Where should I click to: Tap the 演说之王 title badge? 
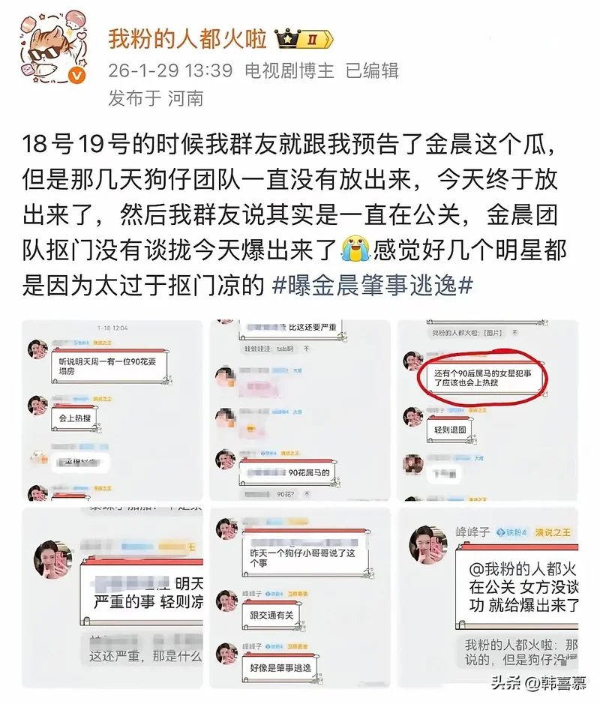click(553, 532)
